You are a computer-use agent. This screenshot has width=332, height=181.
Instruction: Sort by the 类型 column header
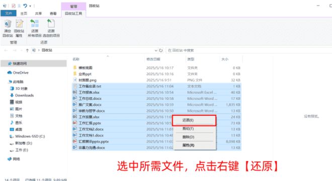coord(191,59)
